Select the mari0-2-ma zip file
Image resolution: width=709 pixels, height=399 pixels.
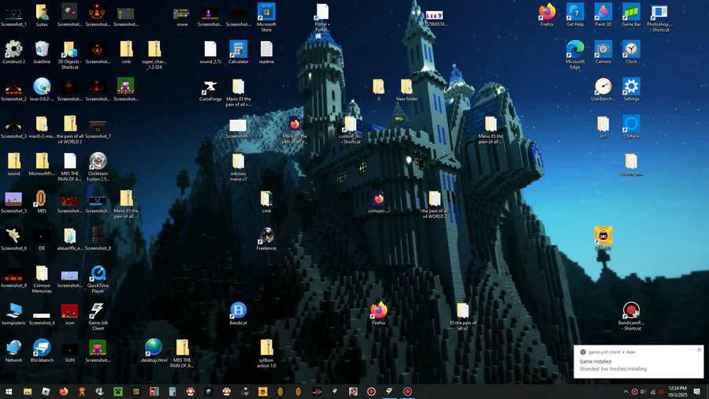pos(42,126)
